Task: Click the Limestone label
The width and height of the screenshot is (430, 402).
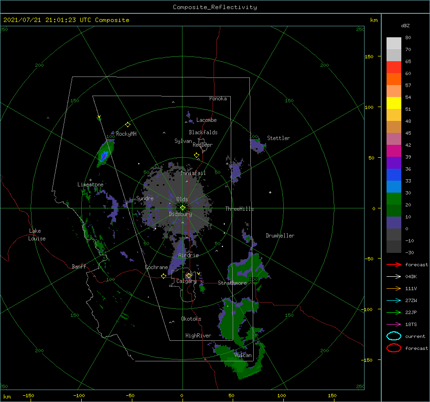Action: click(x=90, y=185)
